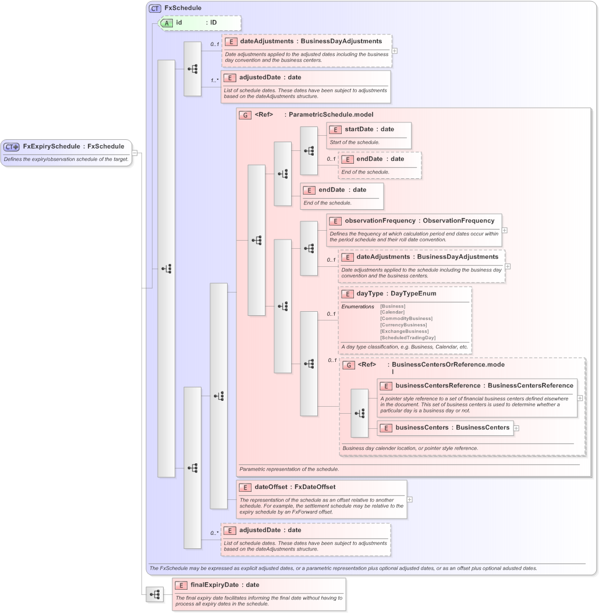Select sequence compositor icon beside finalExpiryDate
The image size is (599, 613).
(155, 594)
